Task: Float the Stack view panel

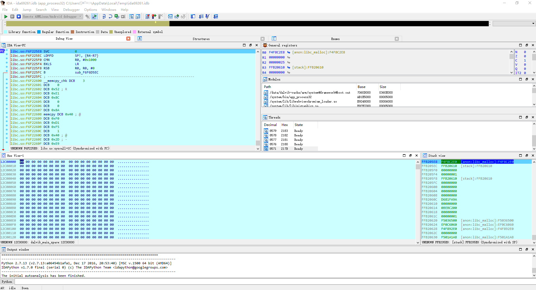Action: 527,156
